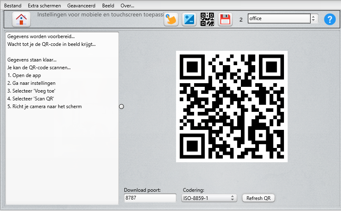The height and width of the screenshot is (211, 341).
Task: Click the stepper arrows beside the office field
Action: [314, 18]
